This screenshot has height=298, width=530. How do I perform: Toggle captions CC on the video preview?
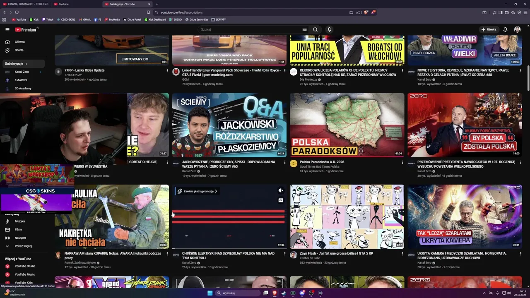[x=281, y=200]
